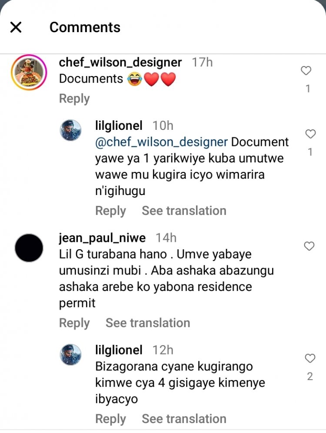Like jean_paul_niwe's comment heart
The image size is (326, 433).
[x=309, y=246]
